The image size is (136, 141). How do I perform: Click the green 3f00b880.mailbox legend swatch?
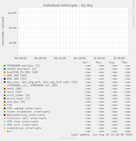tap(5, 66)
